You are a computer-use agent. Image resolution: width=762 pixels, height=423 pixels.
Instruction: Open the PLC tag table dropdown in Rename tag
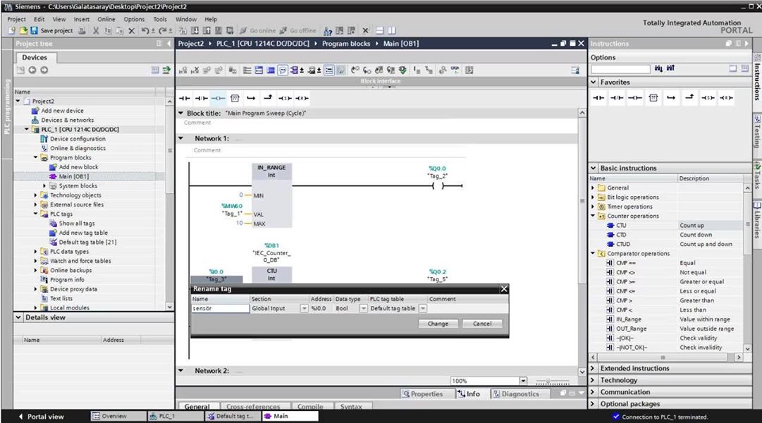point(423,308)
